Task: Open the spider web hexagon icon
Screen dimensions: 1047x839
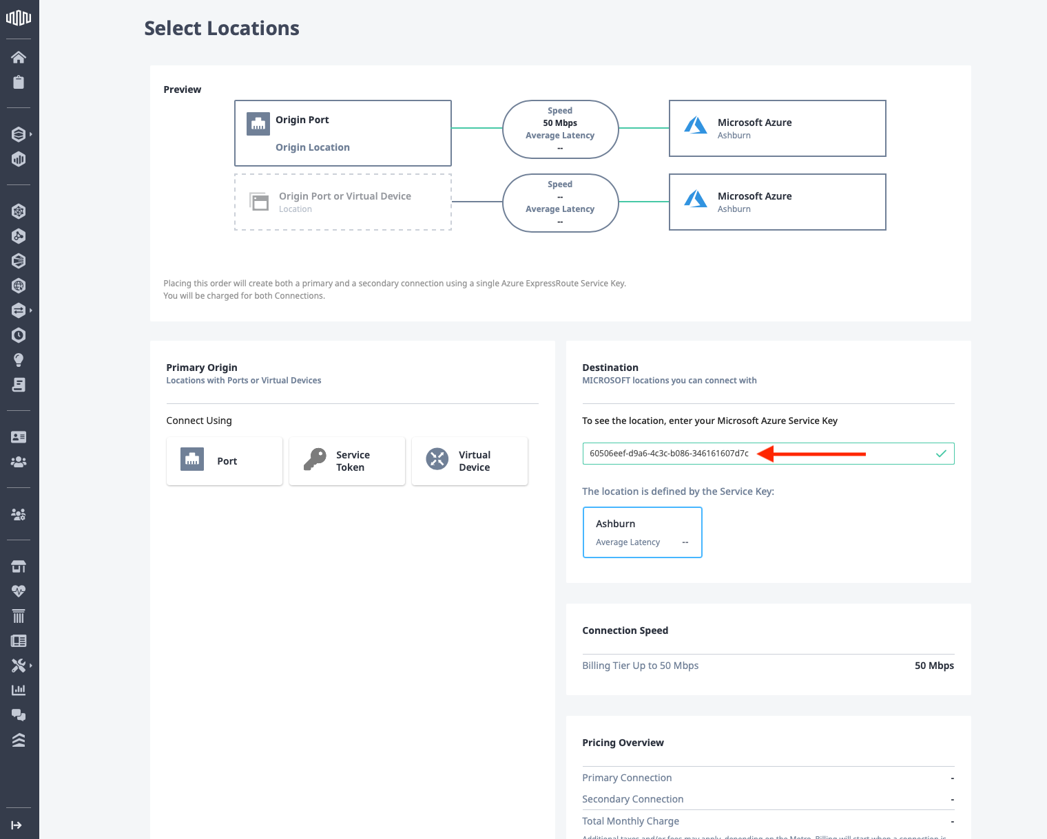Action: point(19,211)
